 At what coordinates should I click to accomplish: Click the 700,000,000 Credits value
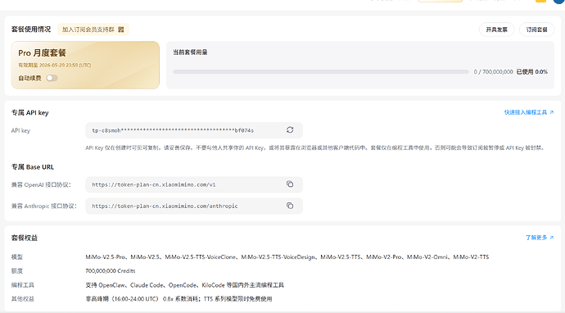point(111,271)
